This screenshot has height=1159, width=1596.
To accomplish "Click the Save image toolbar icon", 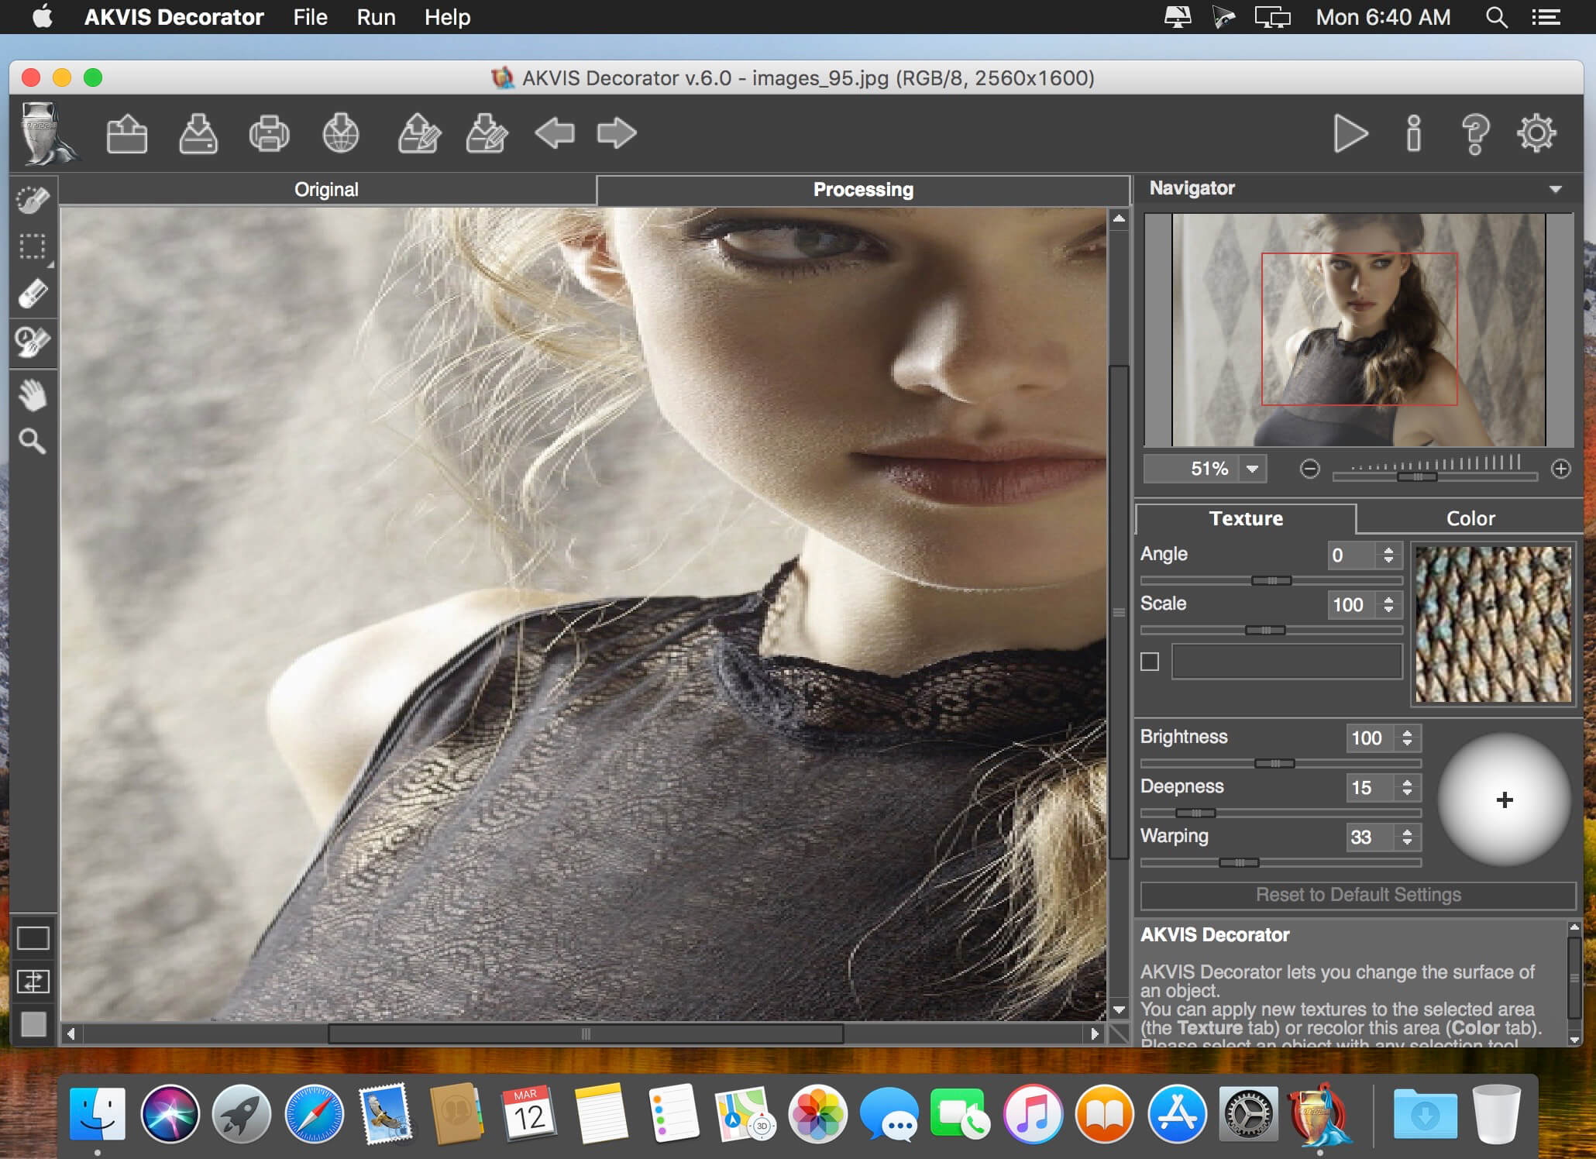I will pyautogui.click(x=198, y=134).
